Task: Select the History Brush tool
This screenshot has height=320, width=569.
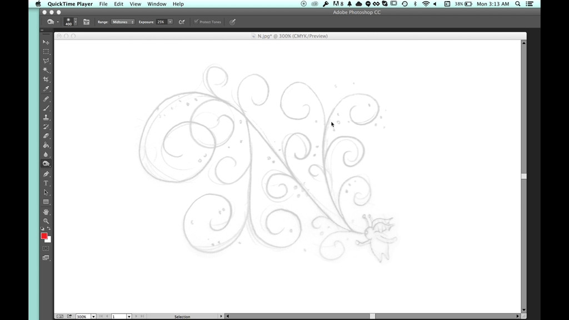Action: pyautogui.click(x=46, y=127)
